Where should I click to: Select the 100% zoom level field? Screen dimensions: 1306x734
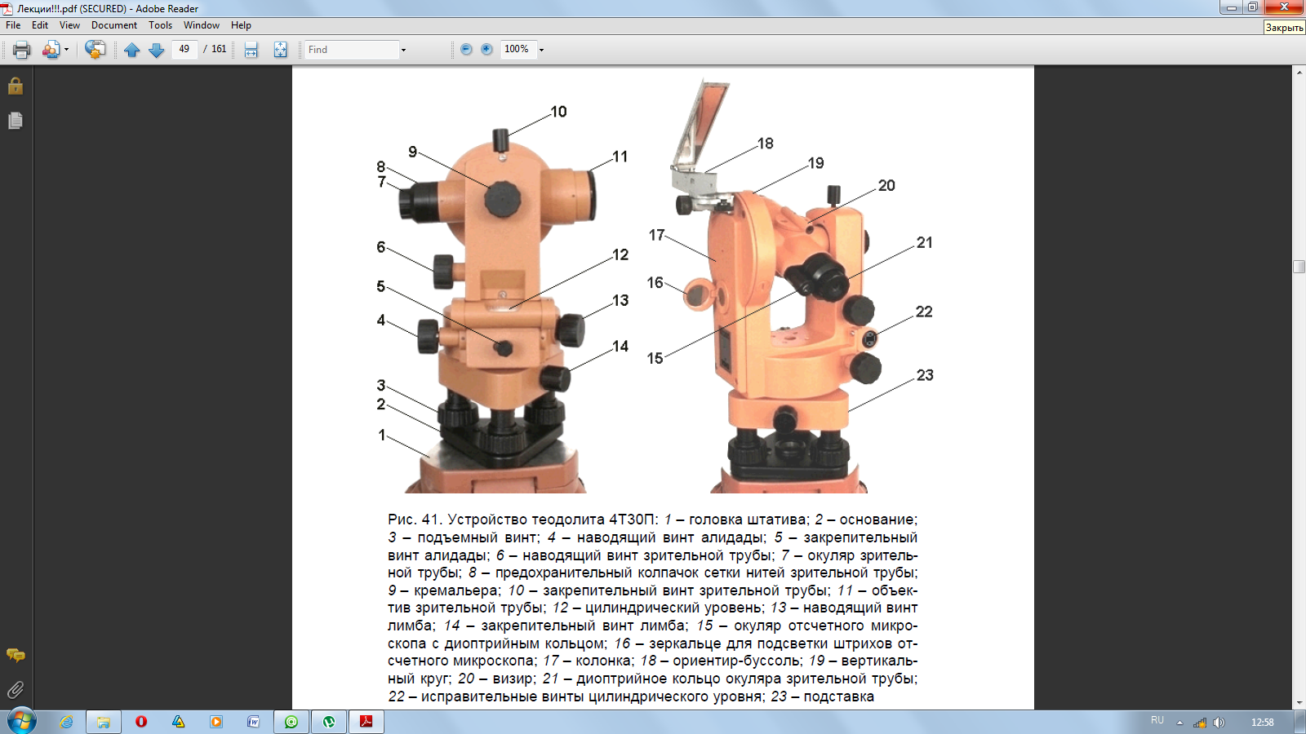[x=518, y=49]
